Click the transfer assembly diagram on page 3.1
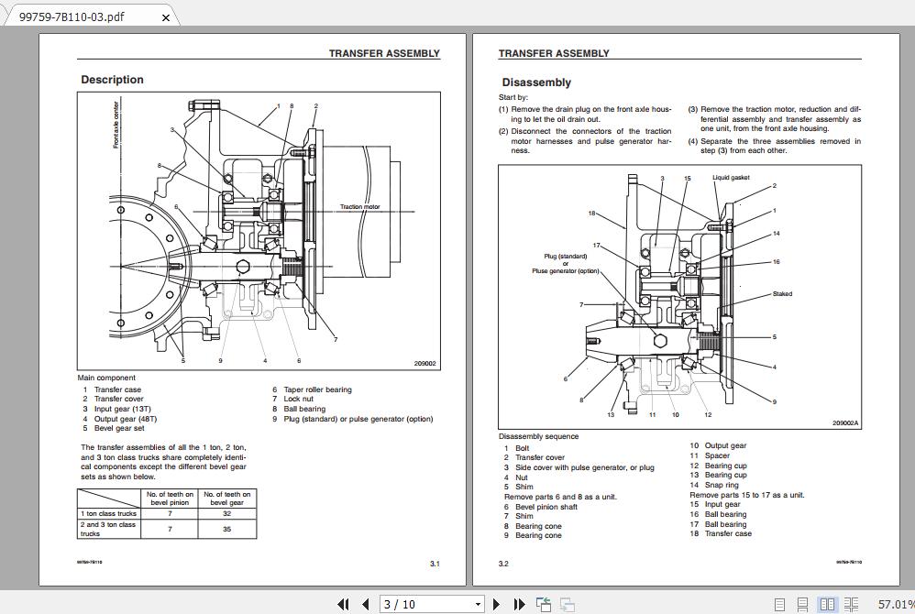The image size is (915, 614). [257, 229]
